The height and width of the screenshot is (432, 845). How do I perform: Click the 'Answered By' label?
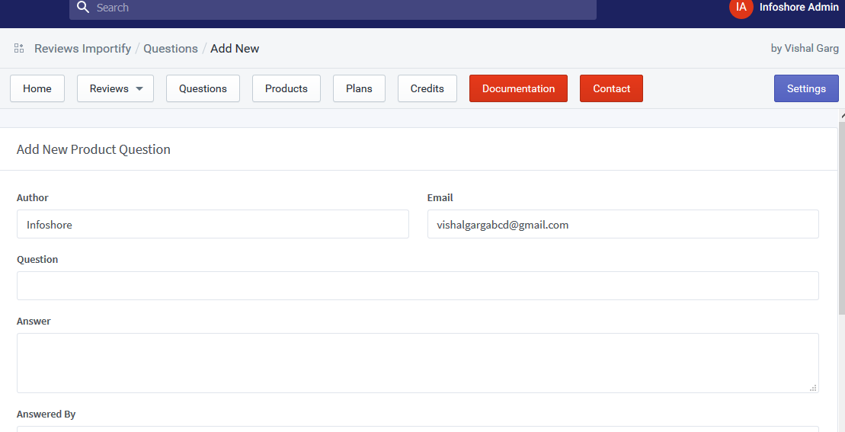[x=46, y=414]
